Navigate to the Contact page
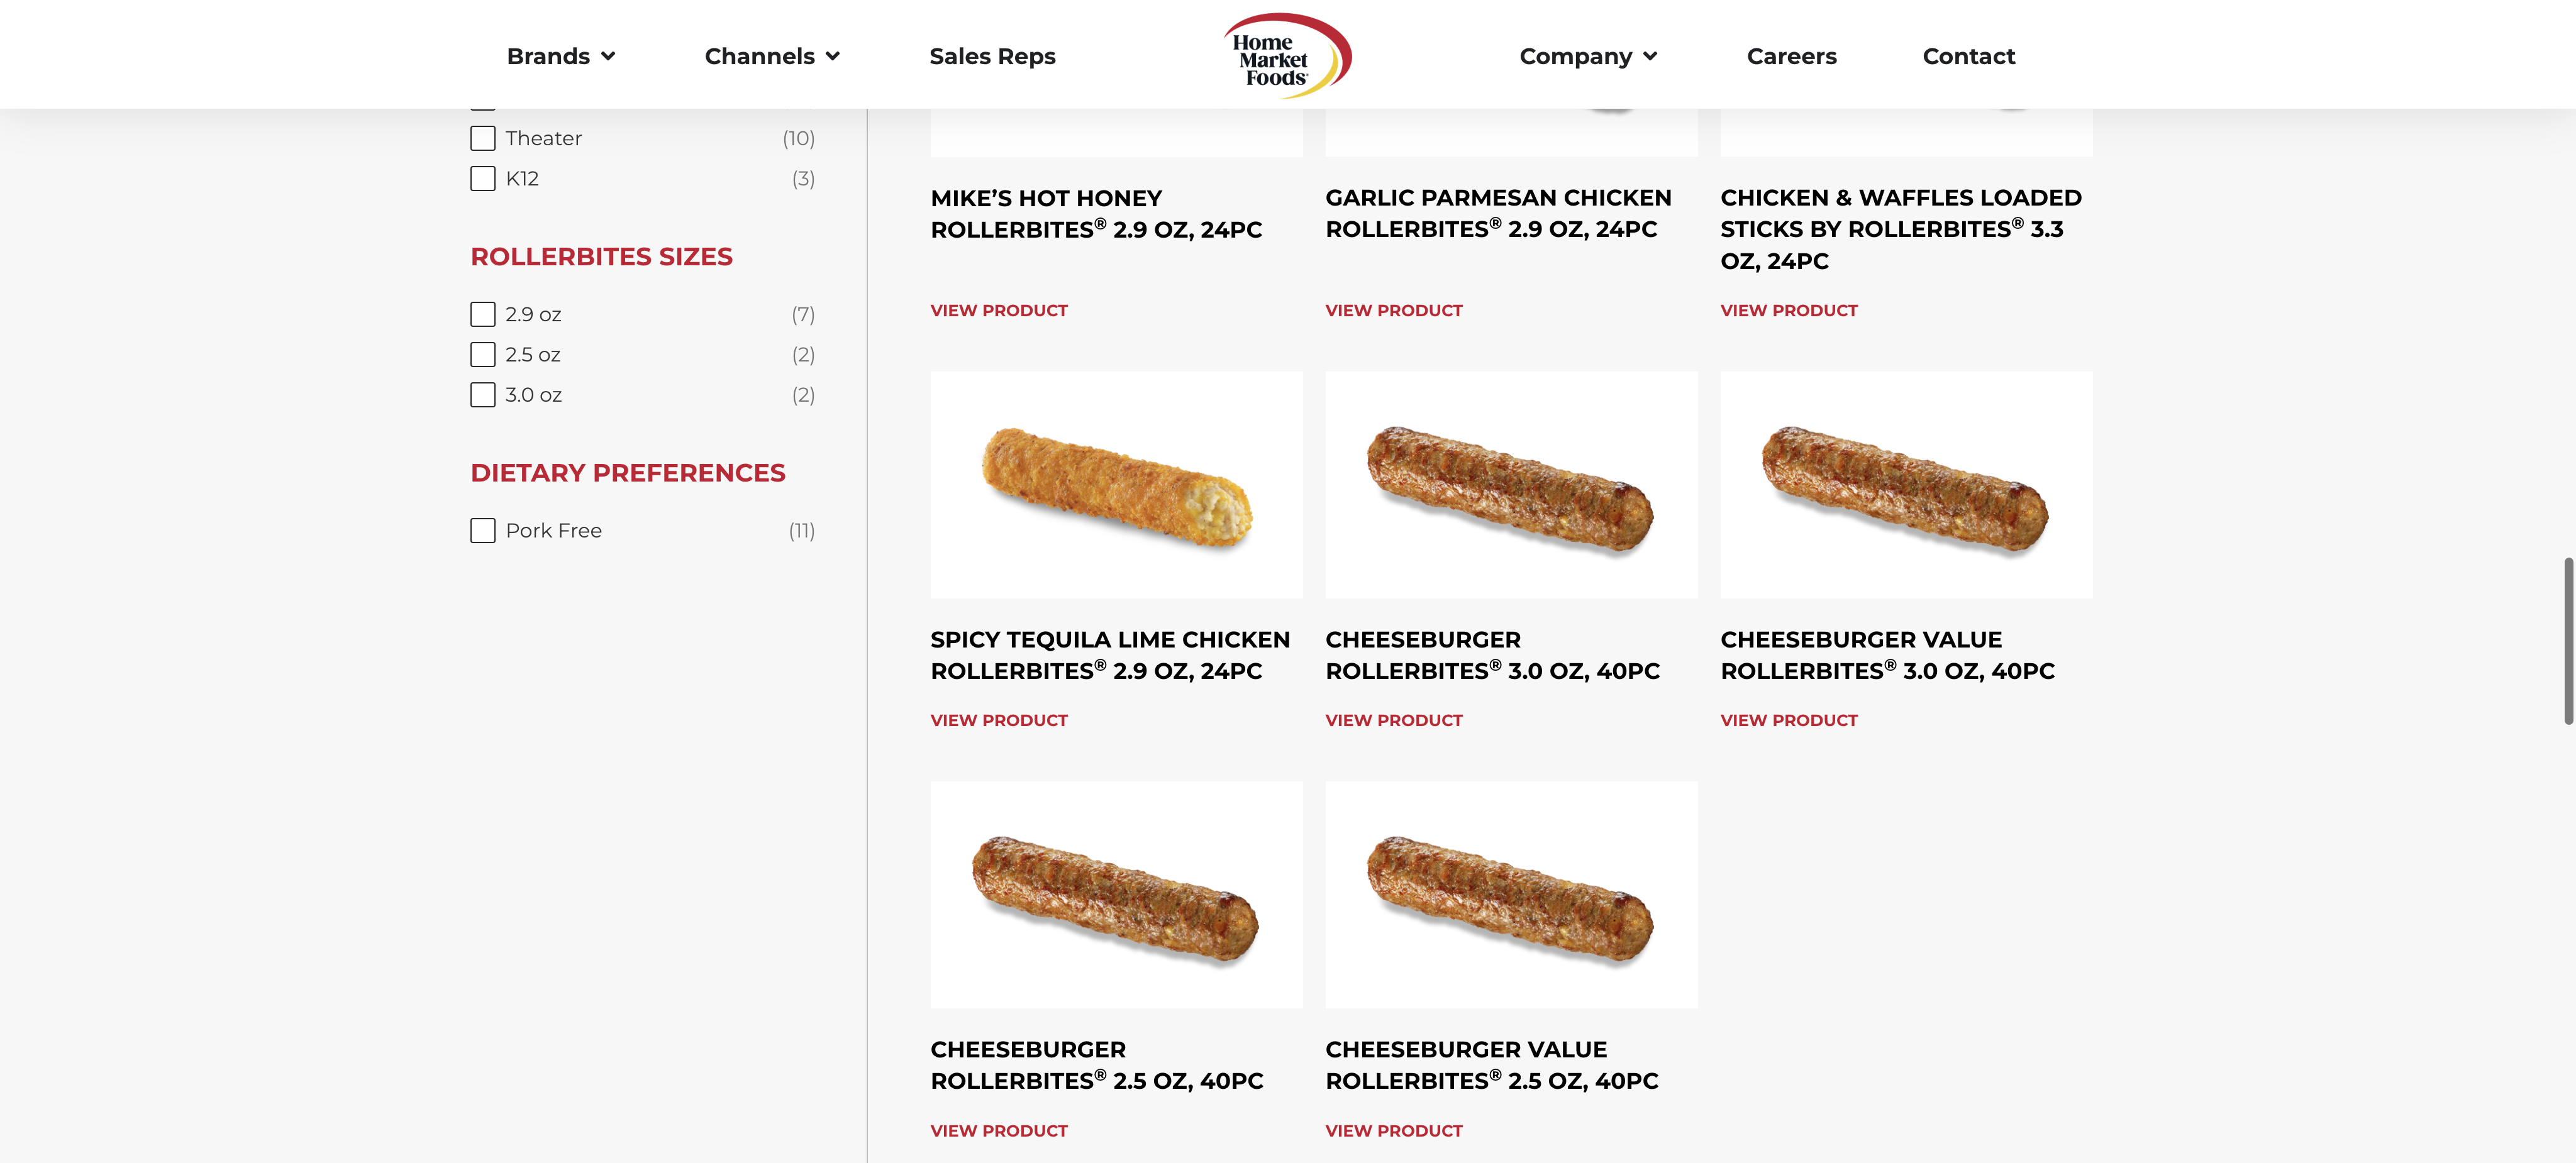 click(1968, 57)
